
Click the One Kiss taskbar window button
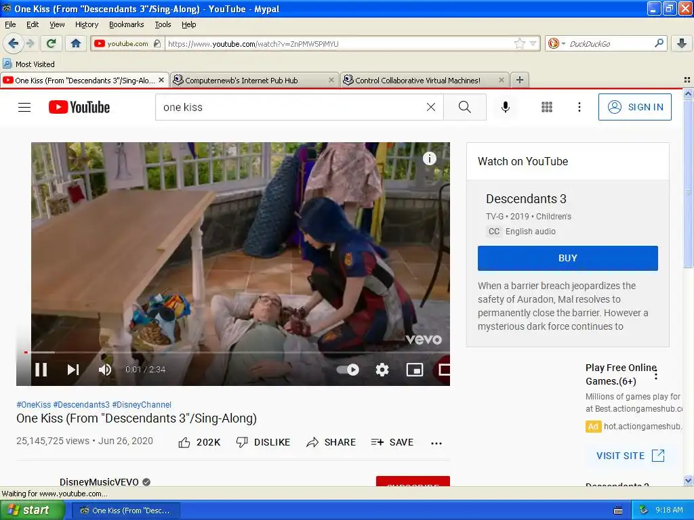(126, 511)
